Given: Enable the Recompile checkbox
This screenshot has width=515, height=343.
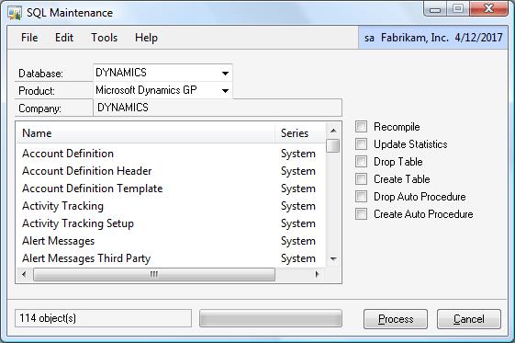Looking at the screenshot, I should tap(361, 126).
